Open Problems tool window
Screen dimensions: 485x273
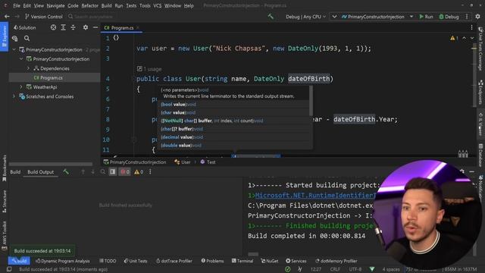pyautogui.click(x=212, y=261)
